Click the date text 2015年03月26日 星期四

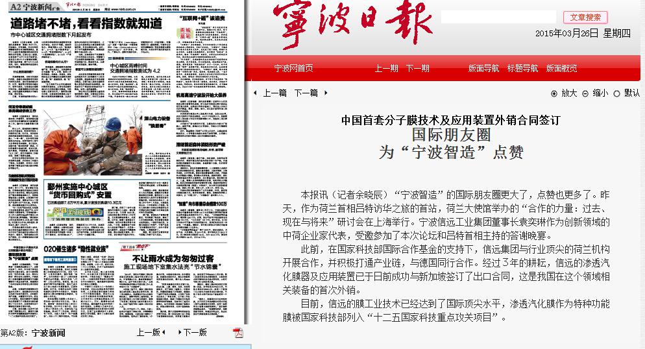[x=583, y=34]
